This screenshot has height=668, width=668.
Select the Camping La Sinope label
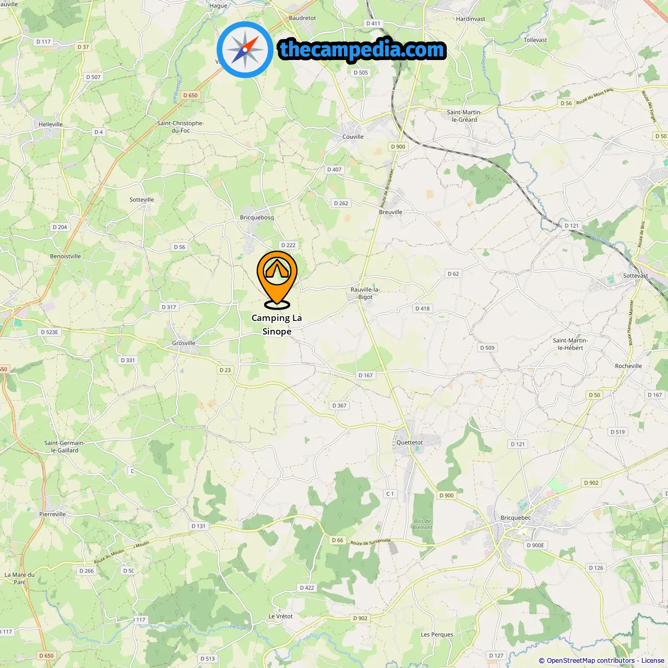[x=277, y=325]
